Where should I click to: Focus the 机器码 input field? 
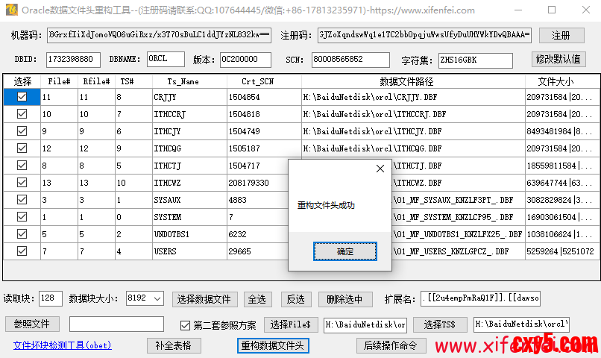(159, 35)
